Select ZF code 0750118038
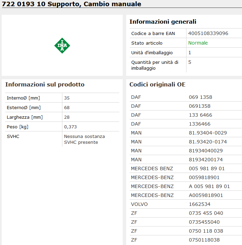242x245 pixels. coord(204,240)
